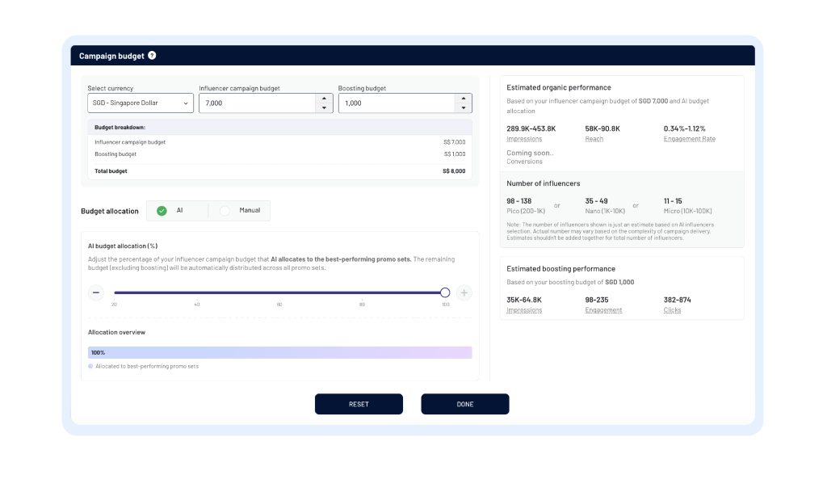This screenshot has width=827, height=492.
Task: Click the Clicks link under boosting performance
Action: (x=673, y=309)
